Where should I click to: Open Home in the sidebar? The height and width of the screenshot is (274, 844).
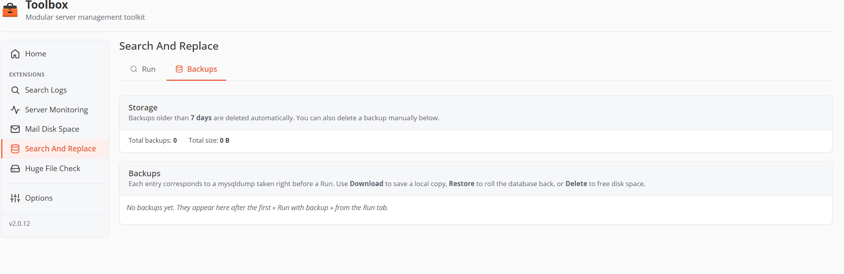(x=55, y=54)
